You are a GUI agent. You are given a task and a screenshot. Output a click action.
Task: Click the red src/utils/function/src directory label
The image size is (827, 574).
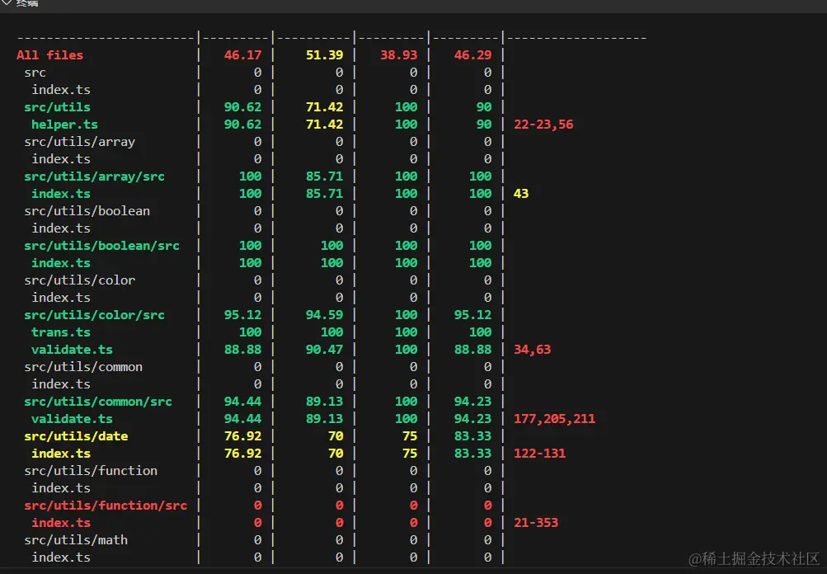pos(106,506)
